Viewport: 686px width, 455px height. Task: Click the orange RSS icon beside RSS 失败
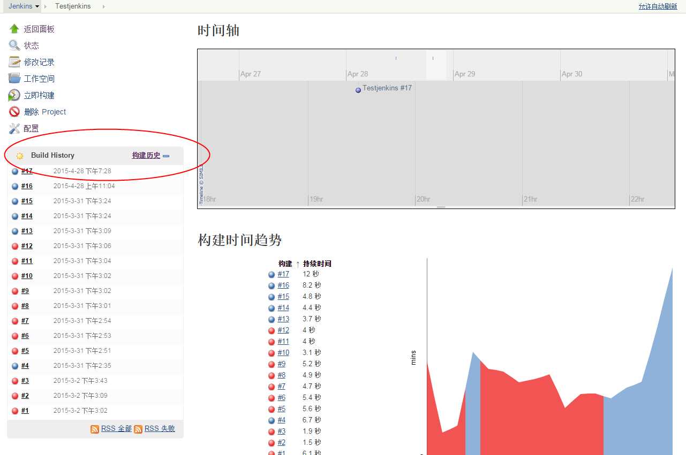tap(138, 429)
